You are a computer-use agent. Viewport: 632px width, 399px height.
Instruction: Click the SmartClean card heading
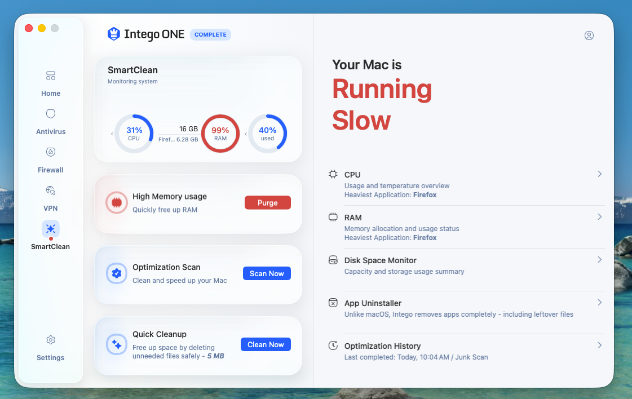click(x=132, y=70)
